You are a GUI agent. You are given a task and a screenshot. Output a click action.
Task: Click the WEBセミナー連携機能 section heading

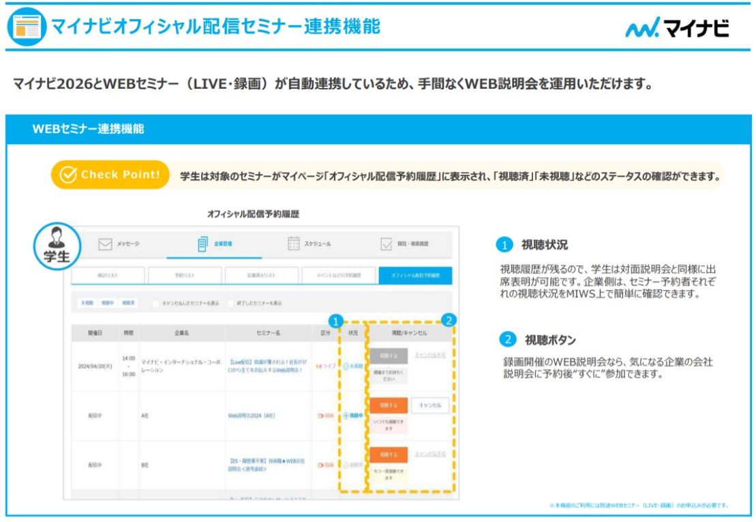88,129
